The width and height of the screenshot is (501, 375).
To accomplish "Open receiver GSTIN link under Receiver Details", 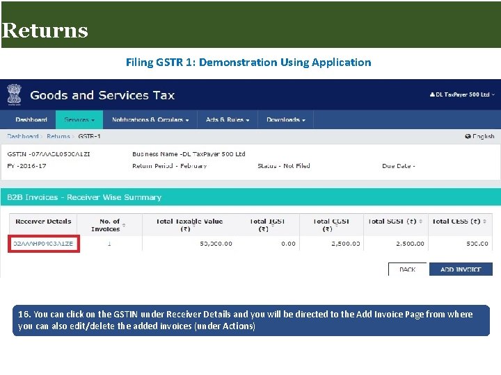I will point(43,244).
